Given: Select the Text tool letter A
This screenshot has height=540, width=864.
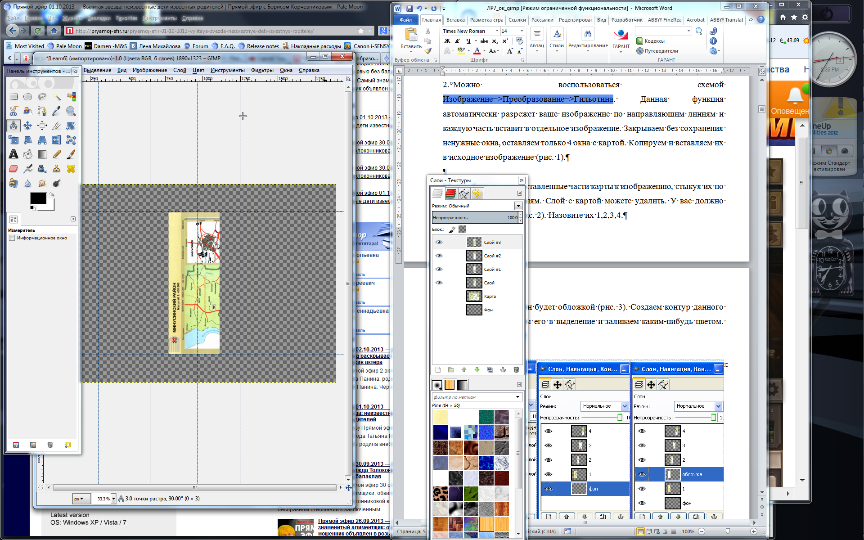Looking at the screenshot, I should (x=13, y=154).
